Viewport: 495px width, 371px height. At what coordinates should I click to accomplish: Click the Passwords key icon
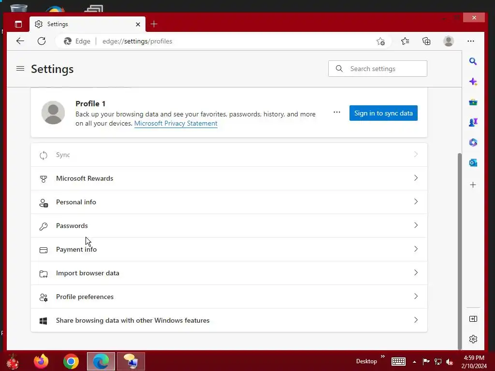tap(44, 226)
